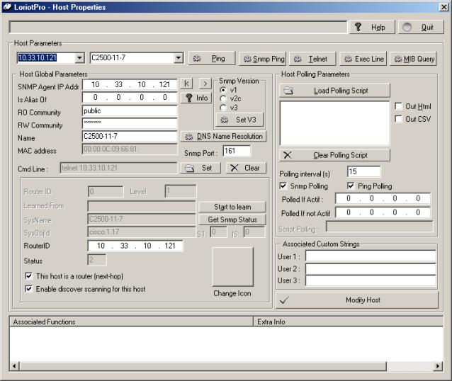
Task: Open the Exec Line tool
Action: click(x=363, y=59)
